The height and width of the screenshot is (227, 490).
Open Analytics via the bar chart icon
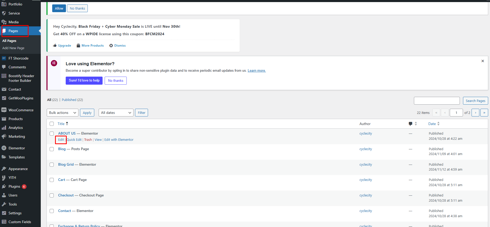[x=4, y=128]
